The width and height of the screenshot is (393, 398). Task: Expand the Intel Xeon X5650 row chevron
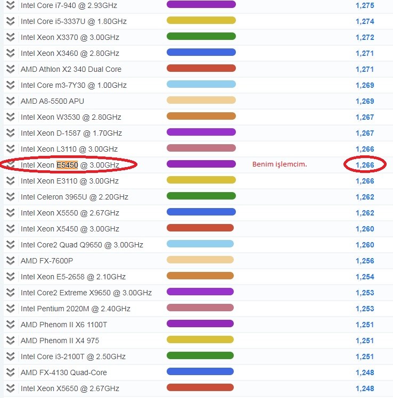tap(11, 388)
